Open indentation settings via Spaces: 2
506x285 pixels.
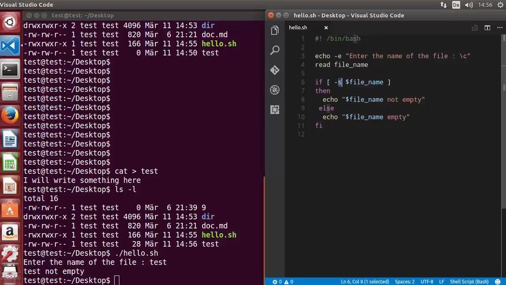[x=405, y=282]
